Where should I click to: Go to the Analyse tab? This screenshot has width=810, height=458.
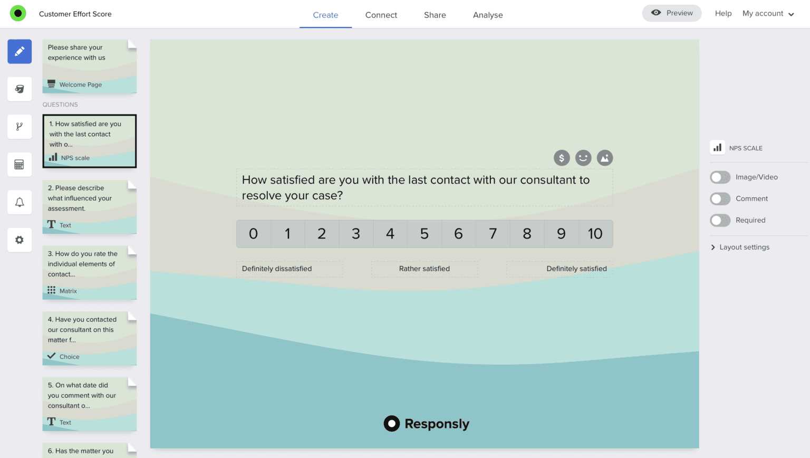pyautogui.click(x=488, y=15)
